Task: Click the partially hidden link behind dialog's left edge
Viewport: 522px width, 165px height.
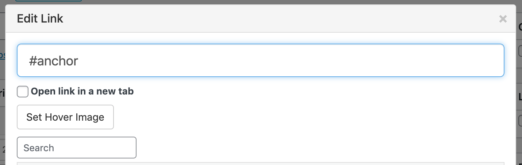Action: [x=2, y=55]
